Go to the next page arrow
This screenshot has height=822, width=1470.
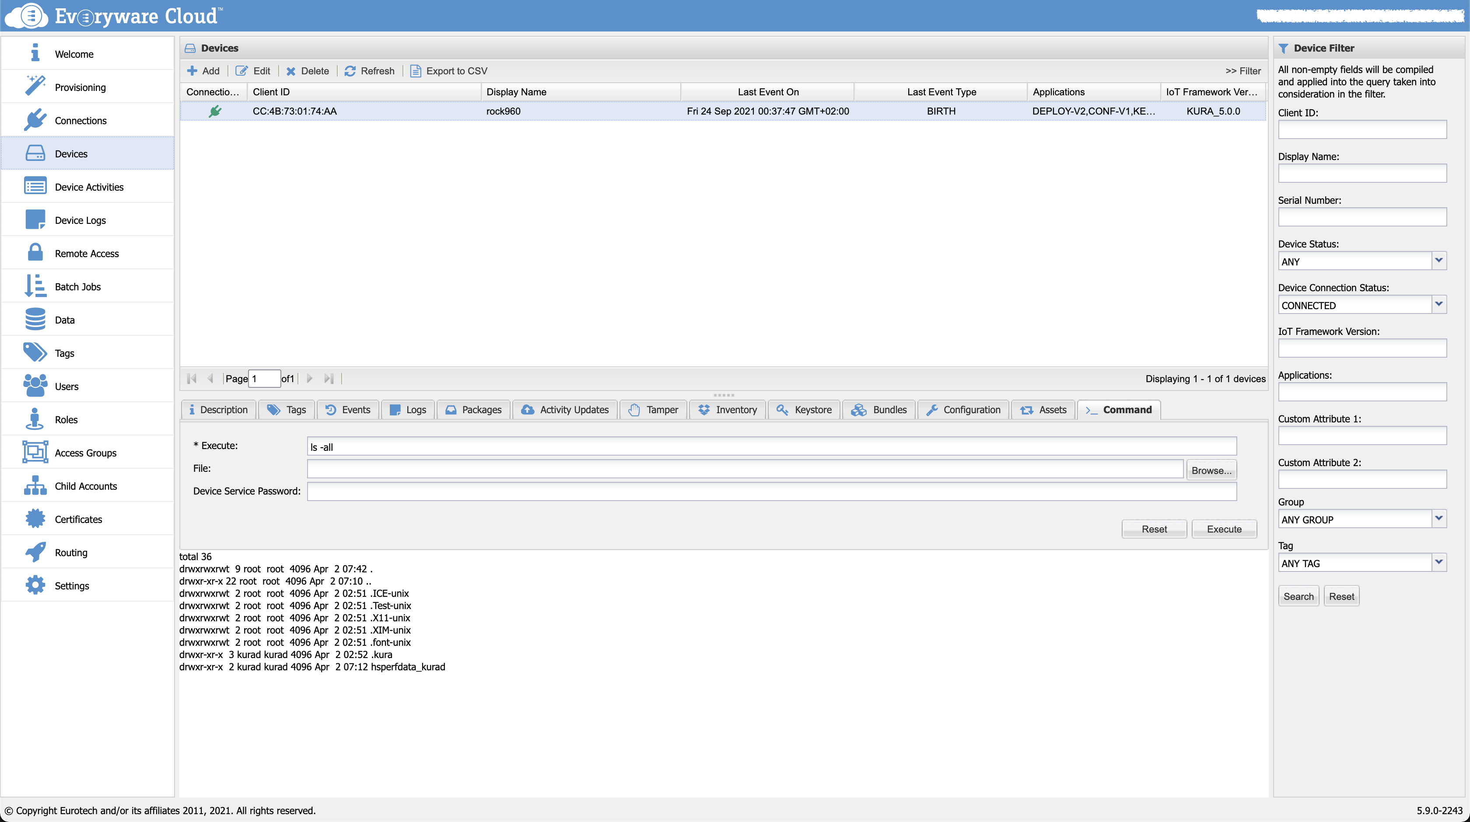click(x=309, y=378)
